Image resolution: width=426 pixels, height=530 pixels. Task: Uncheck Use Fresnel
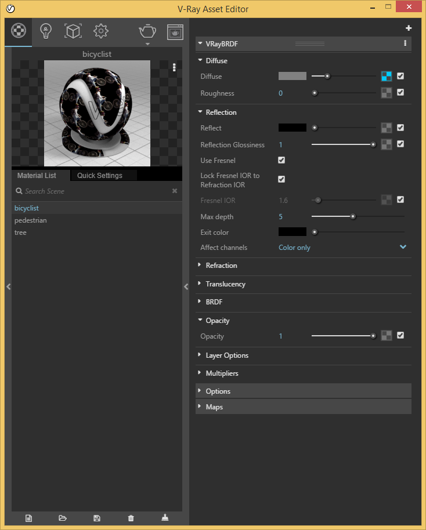click(281, 160)
